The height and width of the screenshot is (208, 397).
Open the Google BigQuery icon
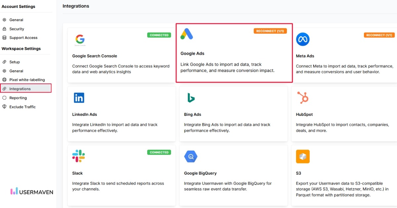[191, 156]
